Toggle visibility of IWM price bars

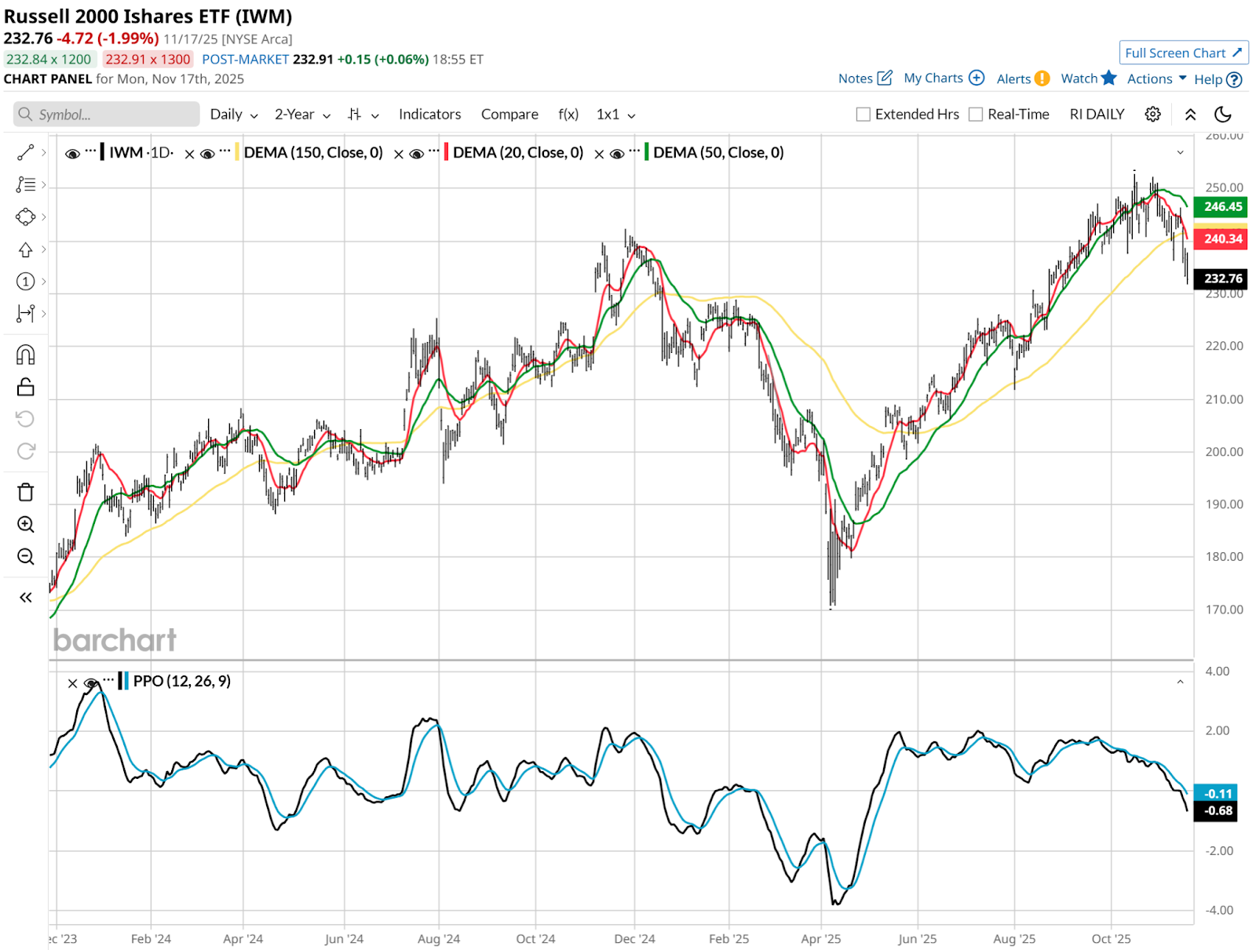point(72,154)
